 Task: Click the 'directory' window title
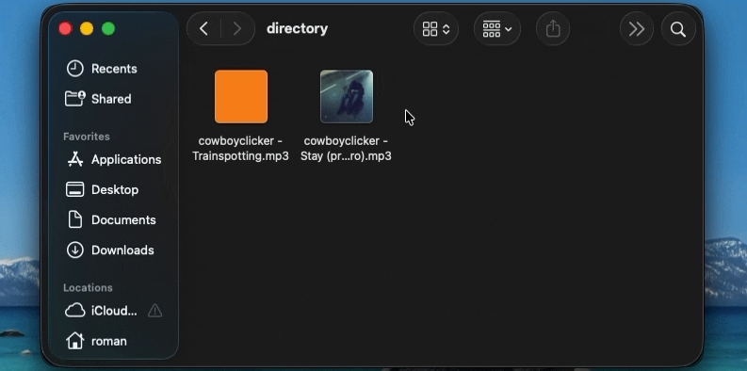pos(298,28)
